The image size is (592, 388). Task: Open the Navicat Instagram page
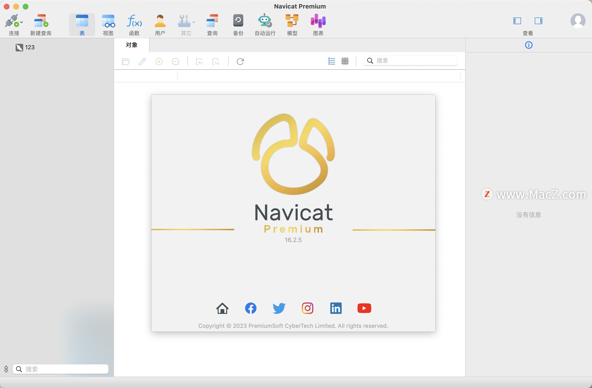307,308
